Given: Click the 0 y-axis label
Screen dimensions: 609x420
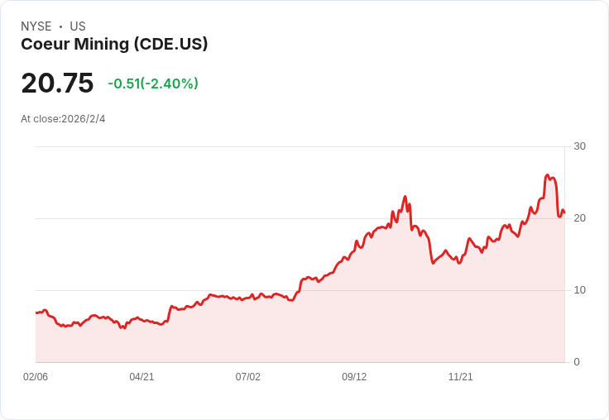Looking at the screenshot, I should click(577, 362).
